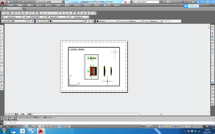Open the 工具(T) menu

[58, 5]
